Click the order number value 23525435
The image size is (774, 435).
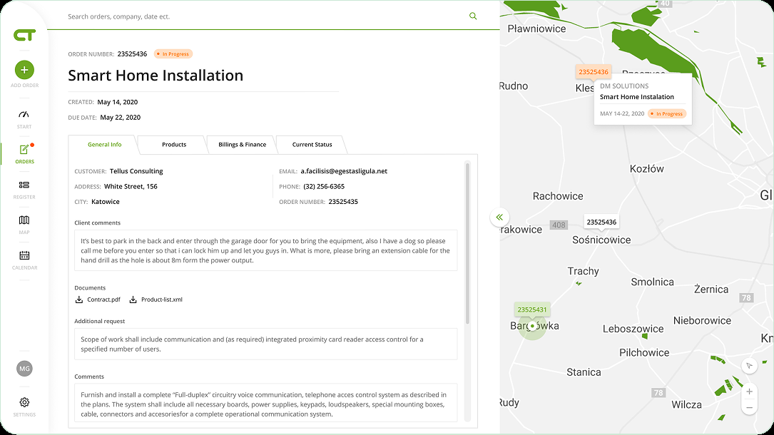coord(343,202)
